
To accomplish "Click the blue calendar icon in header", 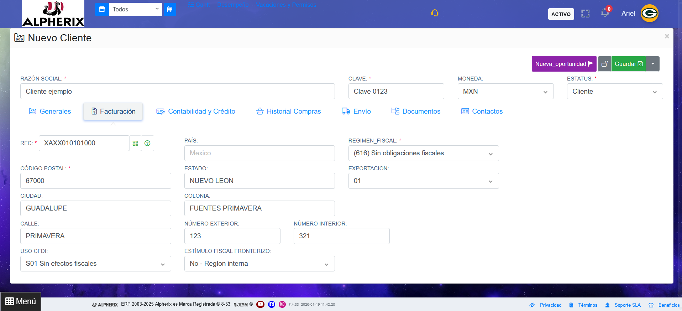I will click(170, 10).
